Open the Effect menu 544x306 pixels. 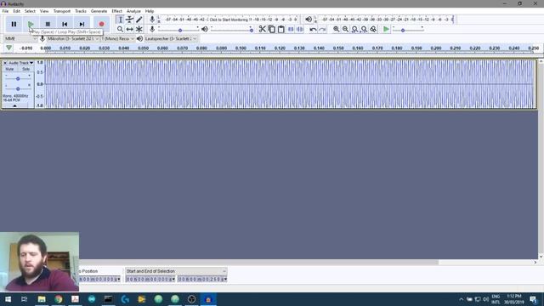(x=117, y=11)
